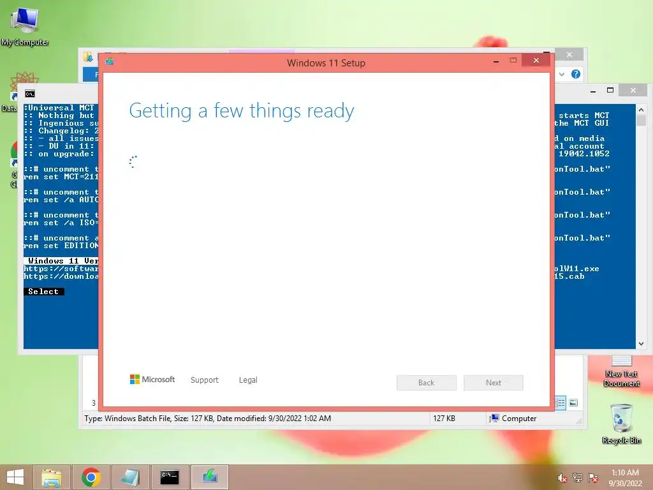Open the My Computer desktop icon

pyautogui.click(x=25, y=25)
